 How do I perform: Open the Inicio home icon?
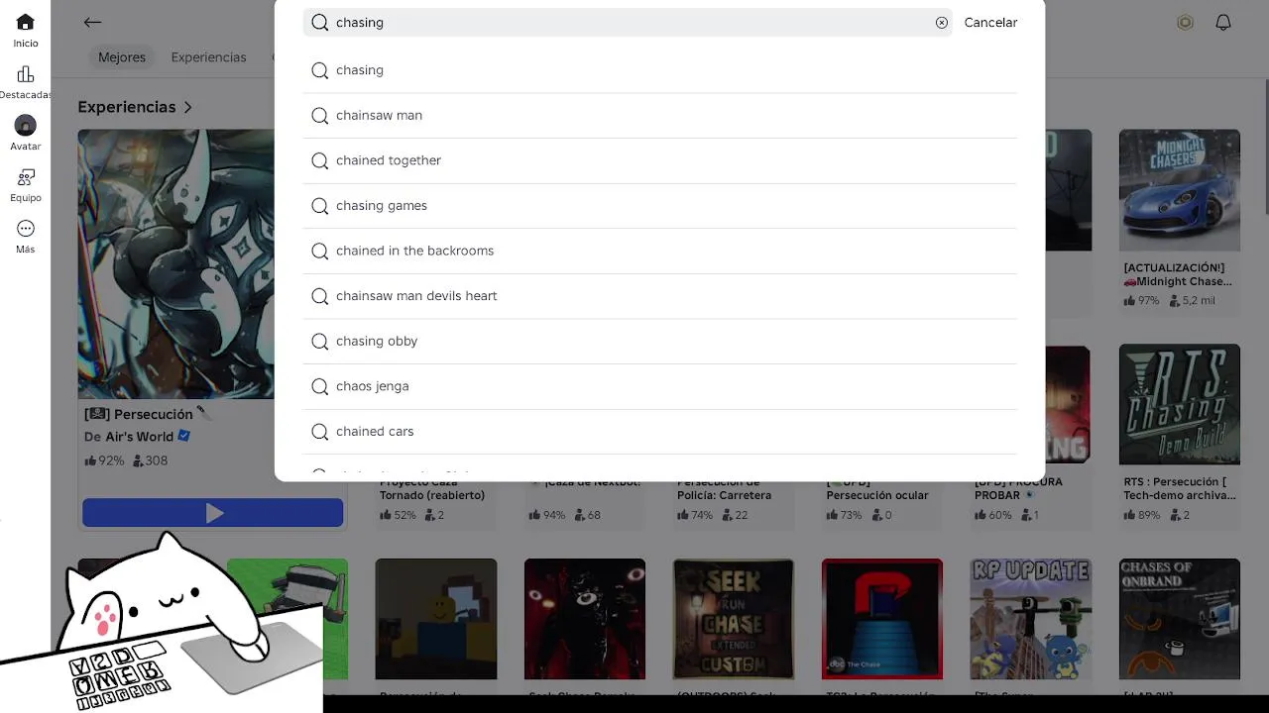[26, 23]
